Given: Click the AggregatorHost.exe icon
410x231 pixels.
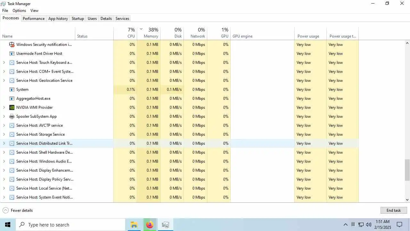Looking at the screenshot, I should [x=12, y=98].
